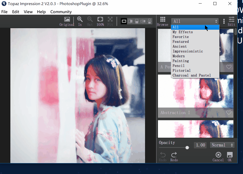Viewport: 243px width, 174px height.
Task: Open the Normal blend mode dropdown
Action: click(222, 145)
